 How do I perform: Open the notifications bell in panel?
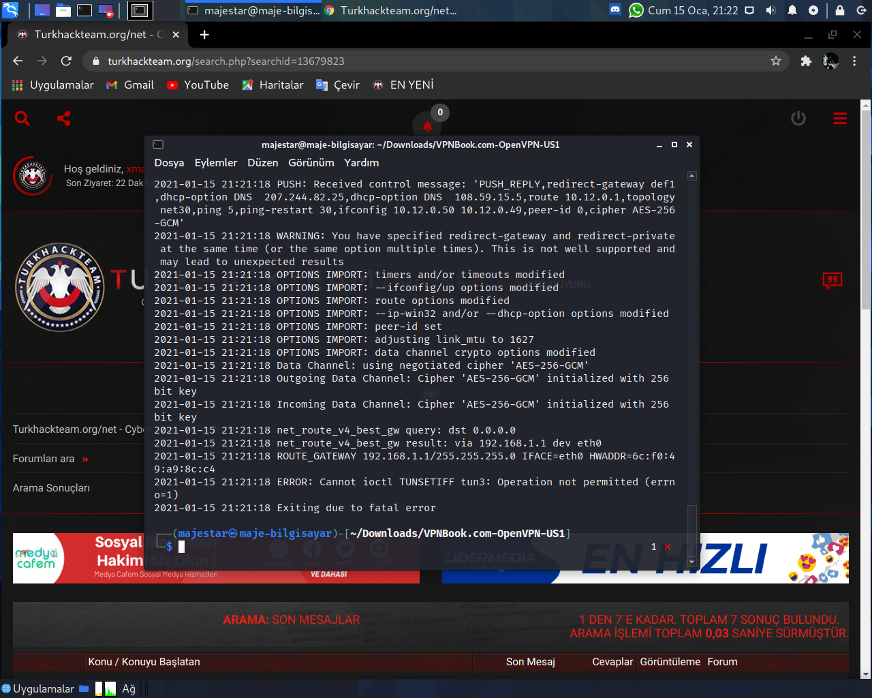pyautogui.click(x=792, y=10)
